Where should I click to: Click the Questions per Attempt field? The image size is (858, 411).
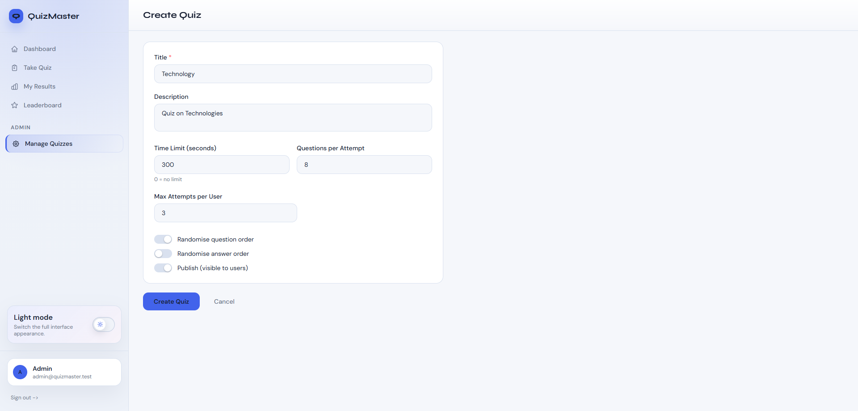(364, 165)
